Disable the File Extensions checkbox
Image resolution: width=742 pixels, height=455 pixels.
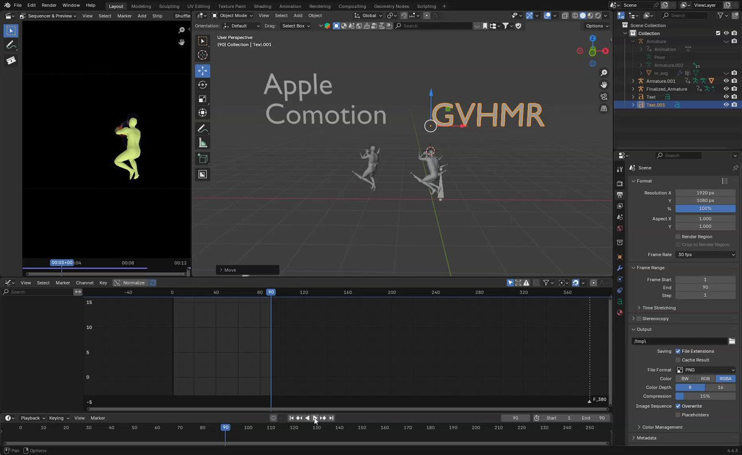point(678,351)
